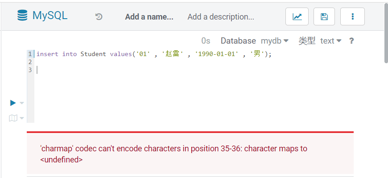Click the chart line icon button

point(297,17)
